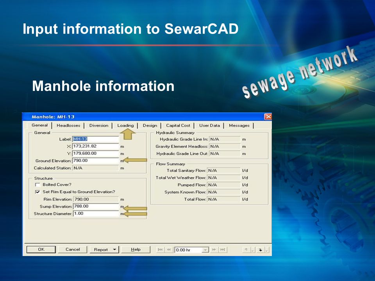
Task: Click the Ground Elevation field
Action: 95,160
